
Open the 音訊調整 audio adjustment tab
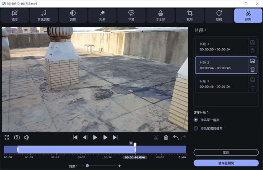click(x=44, y=15)
